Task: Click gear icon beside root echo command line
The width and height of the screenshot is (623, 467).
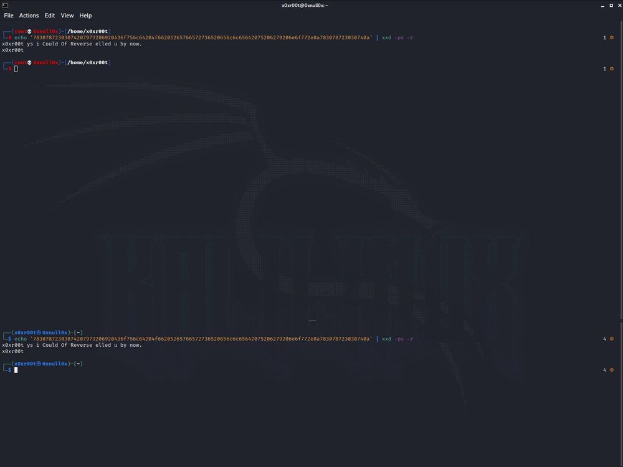Action: 612,38
